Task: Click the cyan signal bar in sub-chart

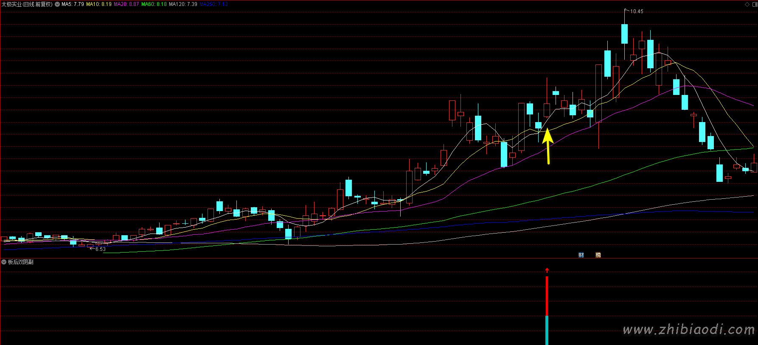Action: click(x=547, y=330)
